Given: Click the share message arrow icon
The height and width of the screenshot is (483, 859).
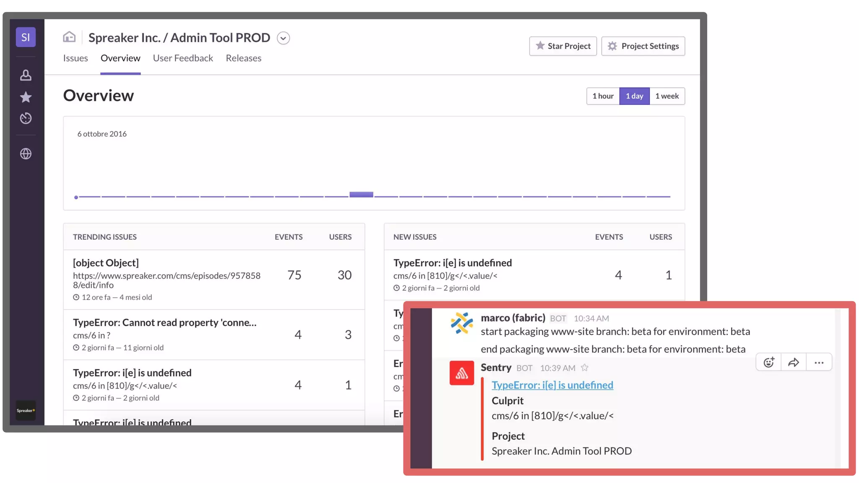Looking at the screenshot, I should 794,363.
